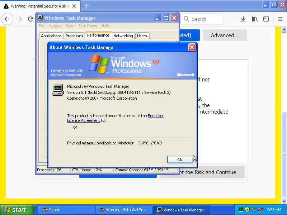Click the Physical memory 2,096,676 KB value
This screenshot has width=287, height=215.
pyautogui.click(x=150, y=143)
